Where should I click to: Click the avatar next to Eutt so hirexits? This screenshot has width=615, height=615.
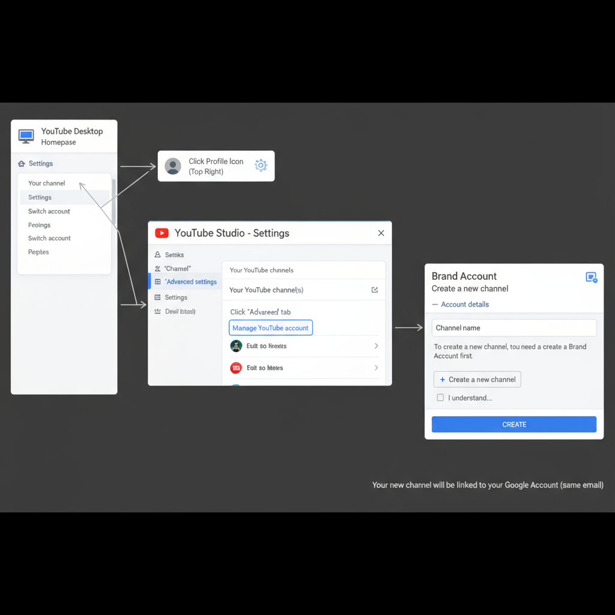236,346
